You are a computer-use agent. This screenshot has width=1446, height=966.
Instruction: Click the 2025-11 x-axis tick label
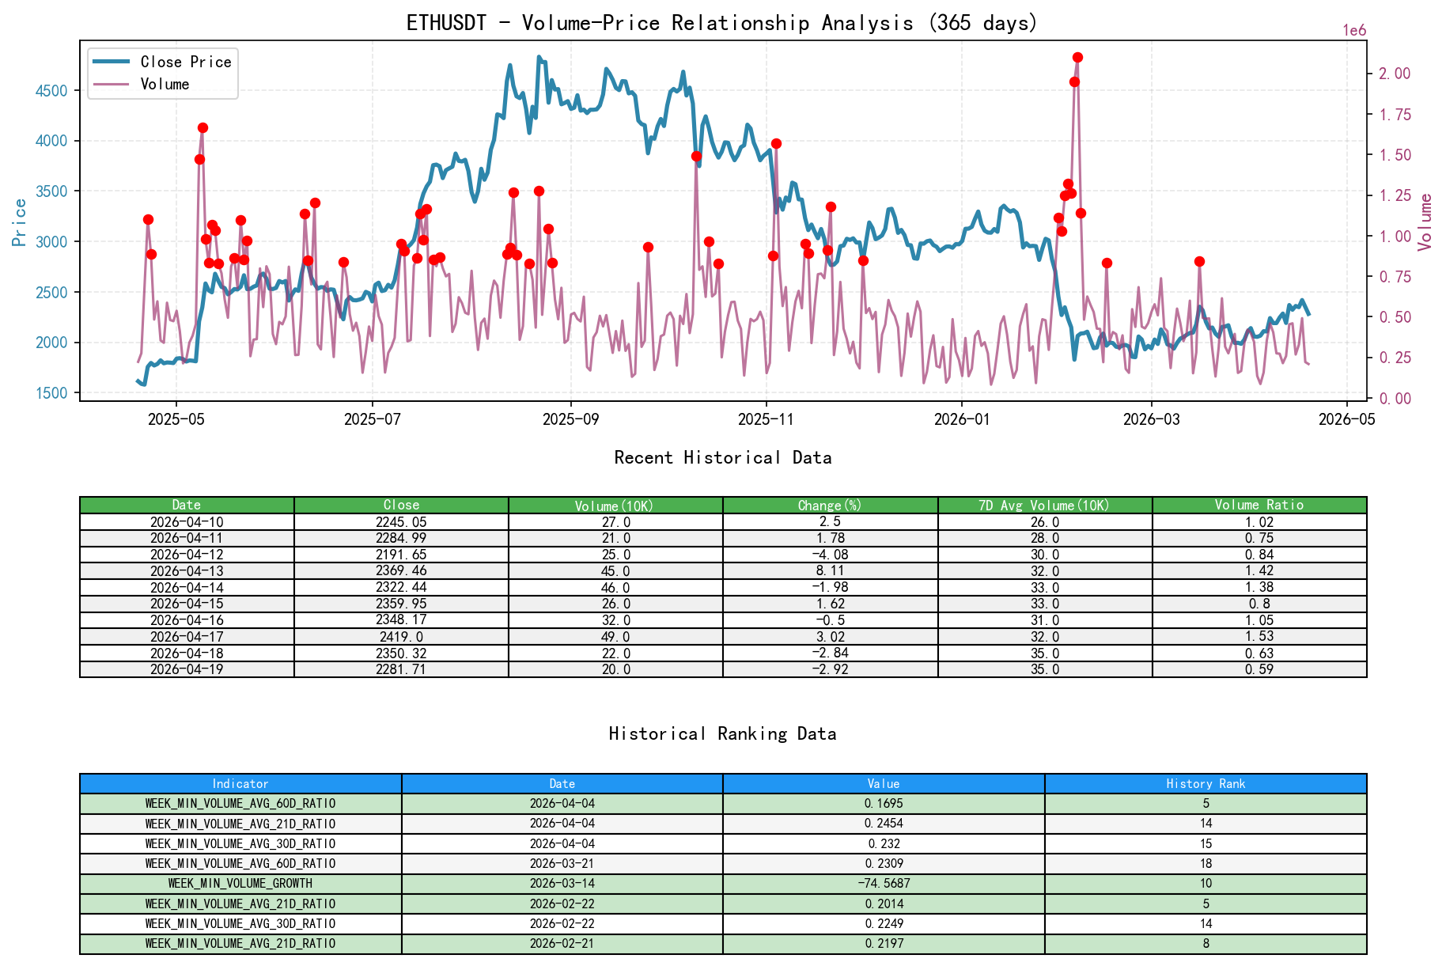pyautogui.click(x=766, y=419)
